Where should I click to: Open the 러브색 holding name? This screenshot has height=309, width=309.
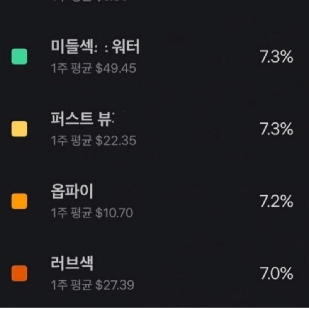(72, 265)
